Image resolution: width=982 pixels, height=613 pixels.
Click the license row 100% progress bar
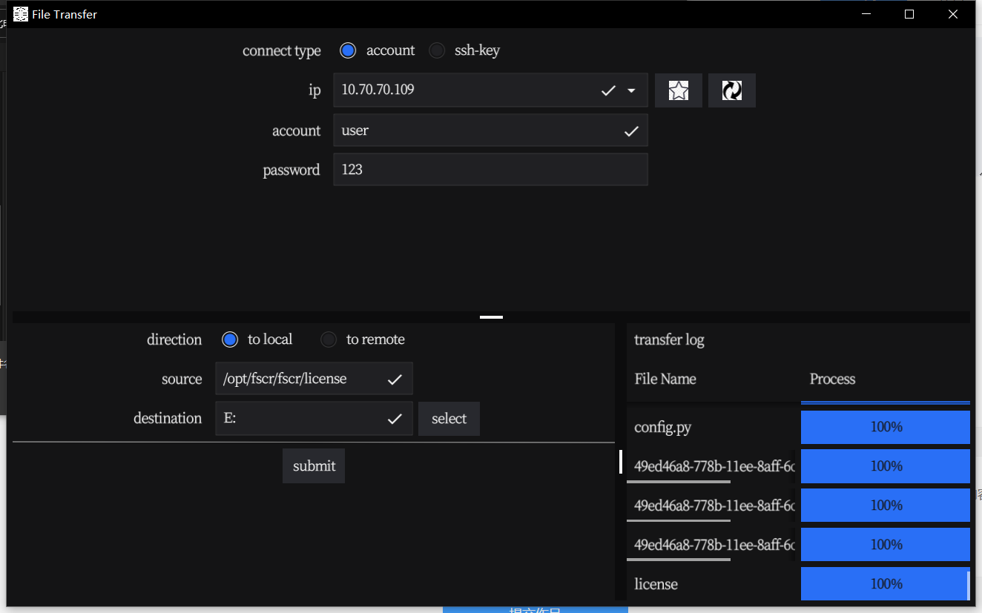point(884,584)
